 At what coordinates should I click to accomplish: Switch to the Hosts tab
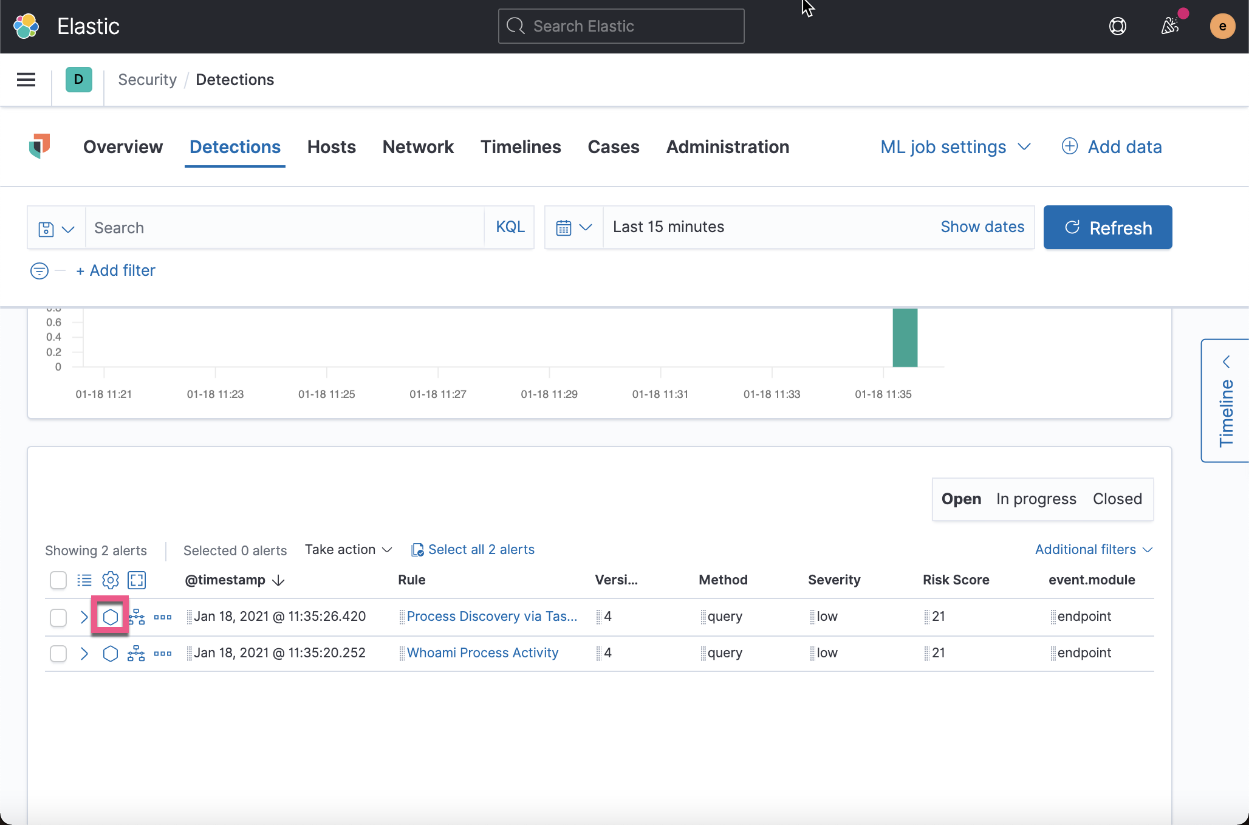pyautogui.click(x=331, y=147)
